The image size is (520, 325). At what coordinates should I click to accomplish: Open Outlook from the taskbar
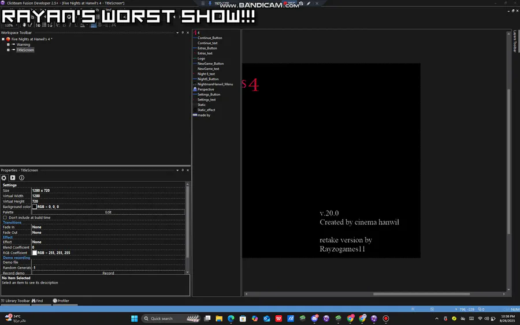point(266,319)
